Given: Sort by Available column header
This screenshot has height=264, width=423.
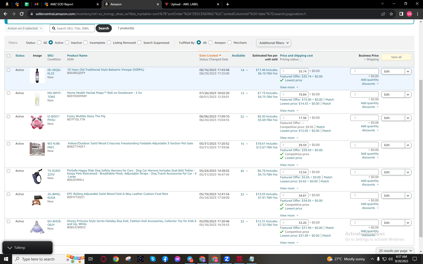Looking at the screenshot, I should (x=238, y=56).
